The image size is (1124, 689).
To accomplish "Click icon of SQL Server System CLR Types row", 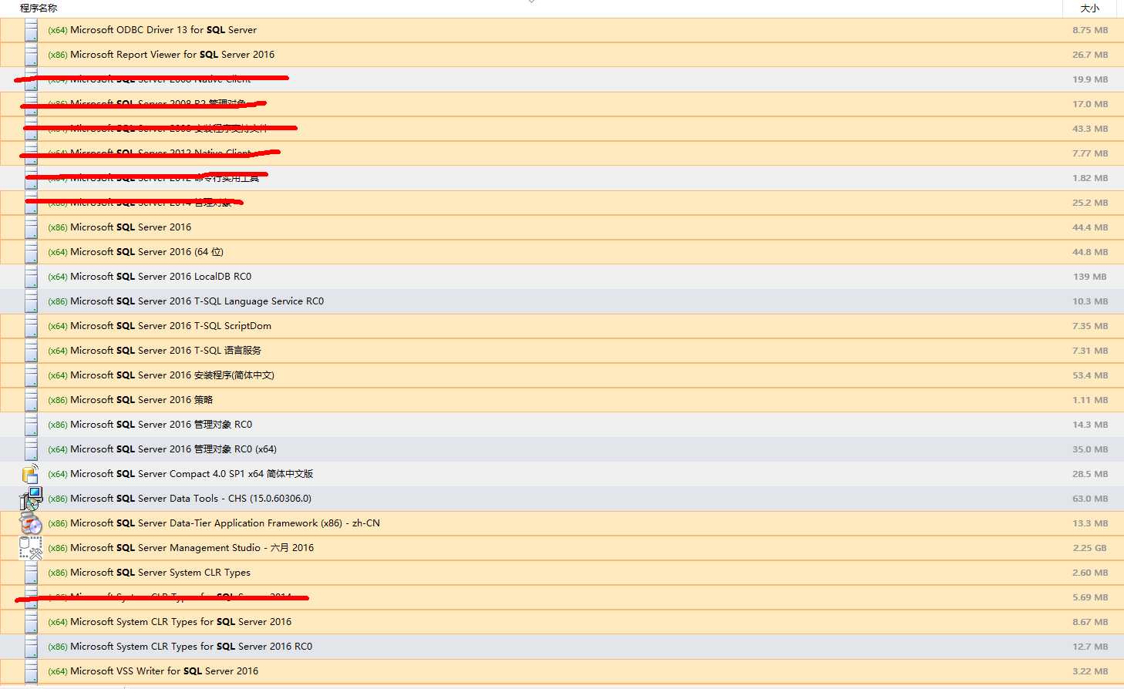I will coord(31,573).
